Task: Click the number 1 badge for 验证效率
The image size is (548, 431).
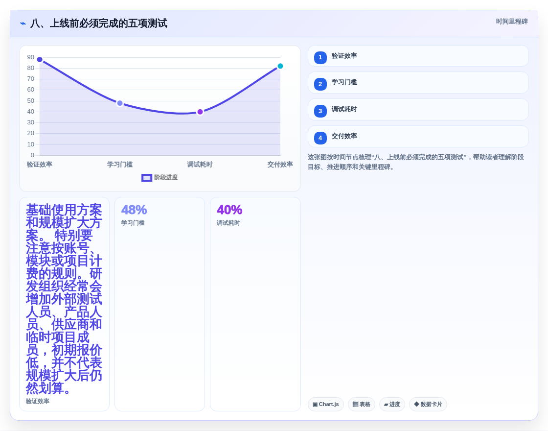Action: [x=320, y=57]
